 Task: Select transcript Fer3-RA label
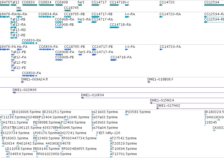pyautogui.click(x=84, y=19)
